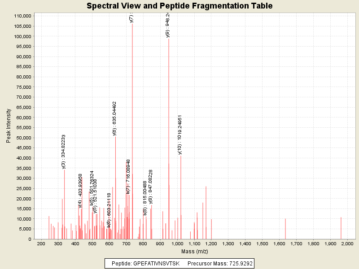Screen dimensions: 359x269
Task: Click the y(3) : 334.82233 peak label
Action: (64, 152)
